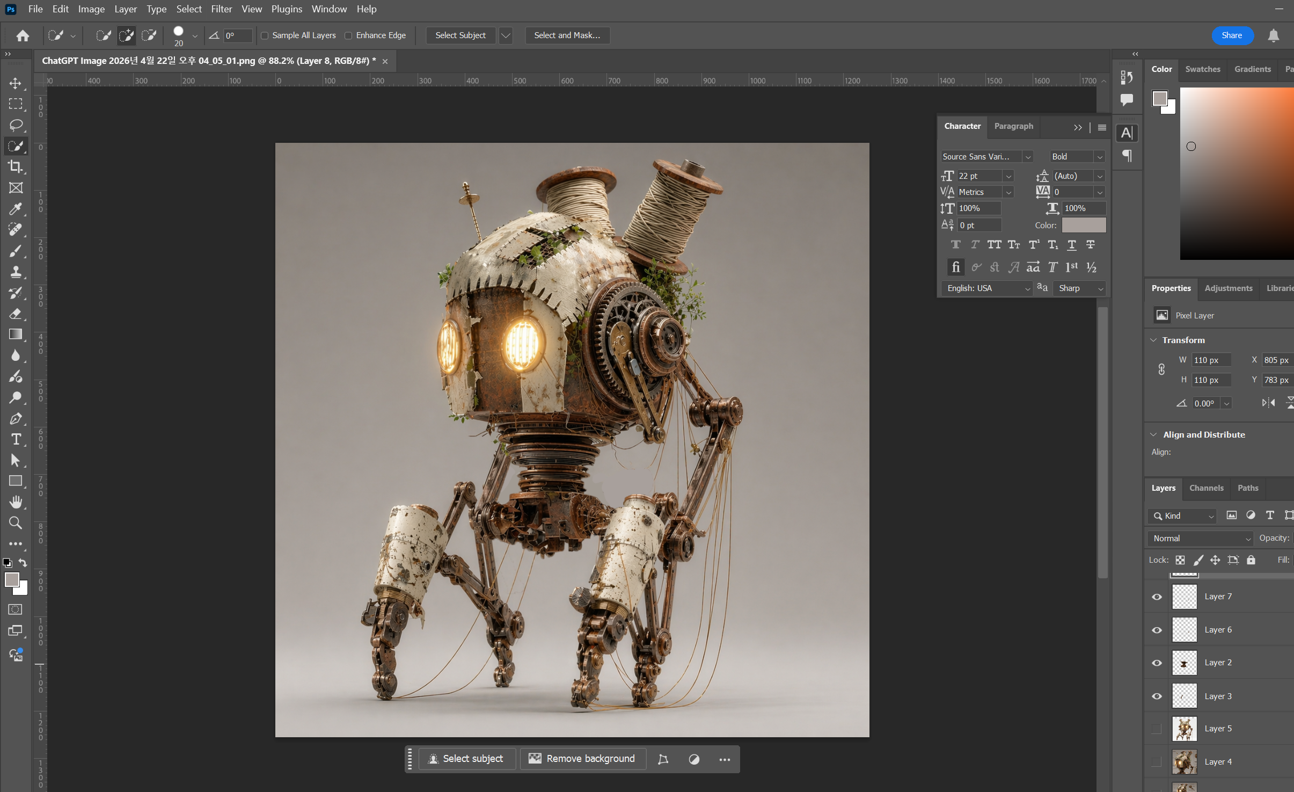Enable Enhance Edge checkbox

[348, 35]
